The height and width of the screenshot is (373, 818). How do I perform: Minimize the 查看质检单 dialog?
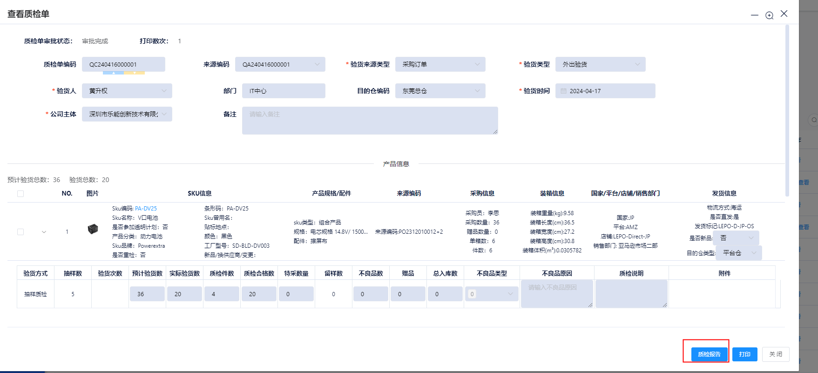tap(755, 15)
